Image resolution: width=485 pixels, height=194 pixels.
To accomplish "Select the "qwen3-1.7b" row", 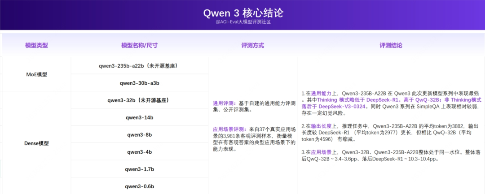I will pyautogui.click(x=140, y=169).
